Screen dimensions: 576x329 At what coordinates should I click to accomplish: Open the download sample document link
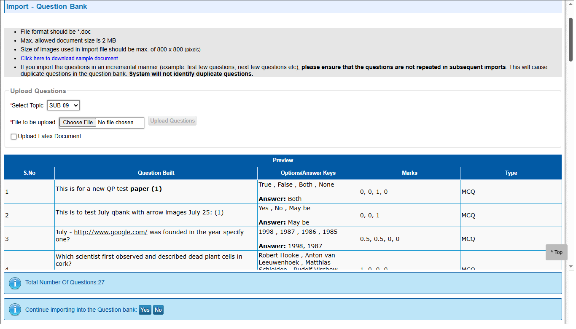coord(69,59)
